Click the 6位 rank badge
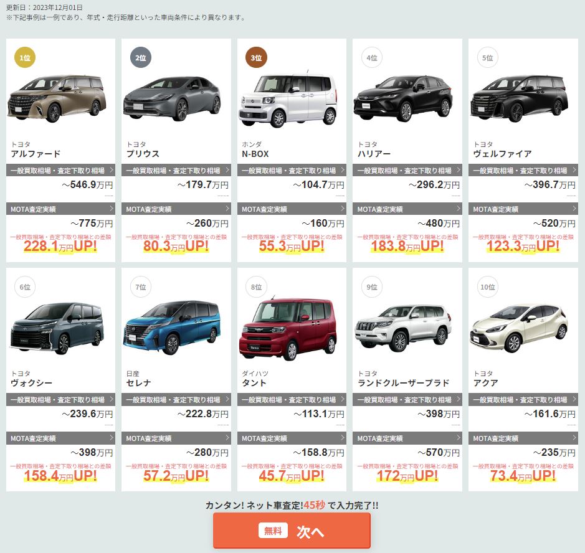 coord(25,286)
